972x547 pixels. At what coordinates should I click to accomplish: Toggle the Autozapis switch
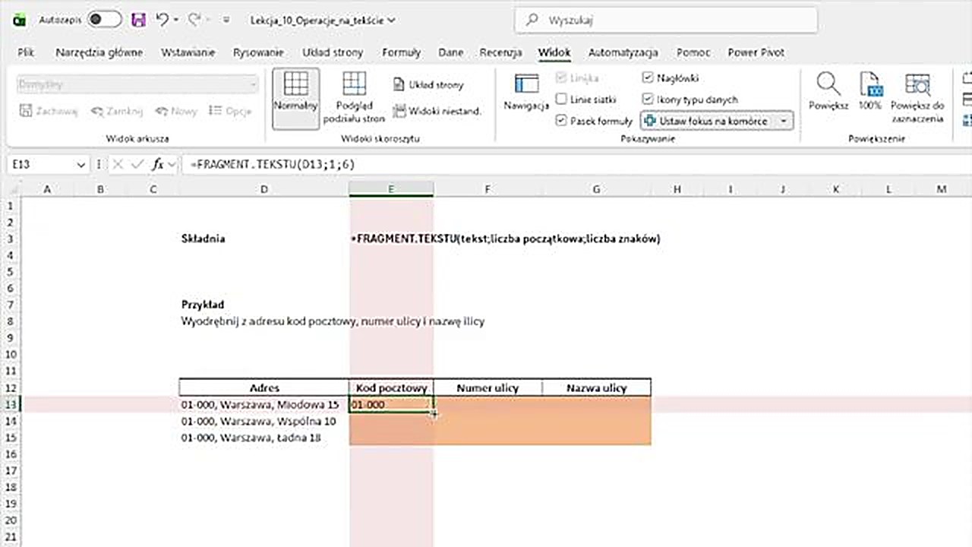pos(104,21)
